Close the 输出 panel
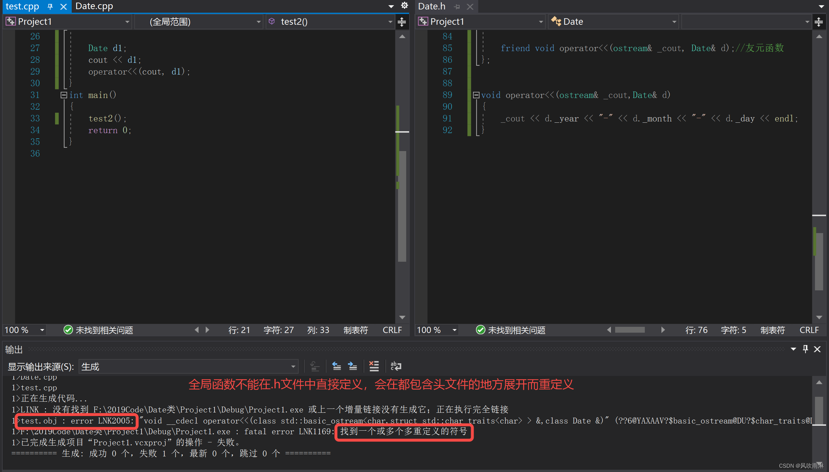This screenshot has height=472, width=829. [x=817, y=349]
